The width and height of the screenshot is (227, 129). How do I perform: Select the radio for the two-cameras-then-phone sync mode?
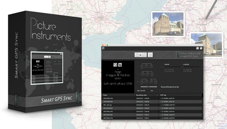[x=138, y=74]
